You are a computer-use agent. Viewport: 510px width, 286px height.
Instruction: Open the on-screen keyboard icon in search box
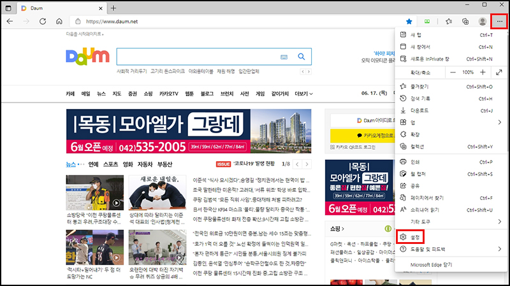(284, 57)
